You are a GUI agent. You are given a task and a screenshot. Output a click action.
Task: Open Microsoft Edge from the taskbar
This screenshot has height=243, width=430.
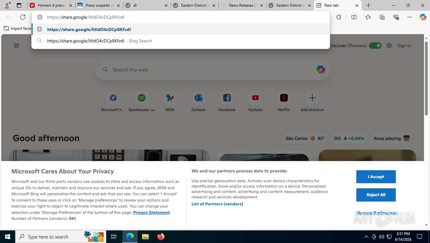point(130,237)
